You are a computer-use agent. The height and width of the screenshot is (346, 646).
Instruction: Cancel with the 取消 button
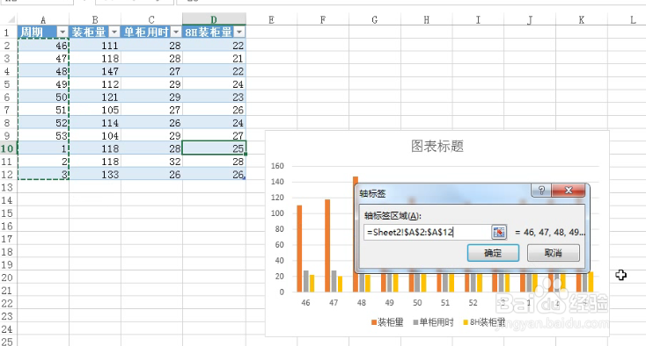coord(554,253)
